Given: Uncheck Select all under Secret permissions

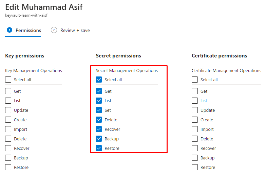Looking at the screenshot, I should coord(99,80).
